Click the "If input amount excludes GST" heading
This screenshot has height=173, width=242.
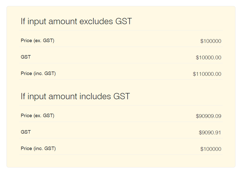pos(76,21)
